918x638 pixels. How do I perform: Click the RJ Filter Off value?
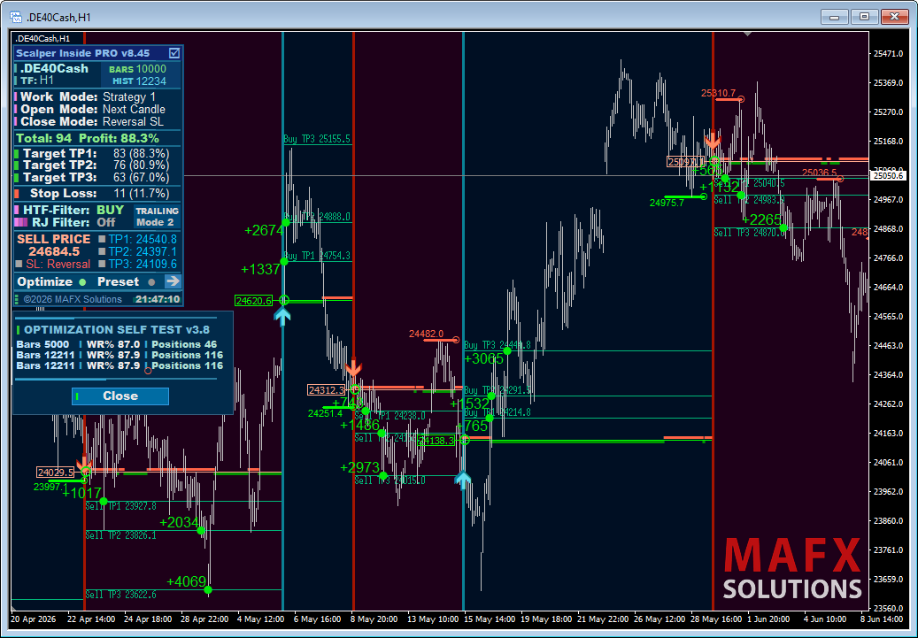(x=106, y=222)
